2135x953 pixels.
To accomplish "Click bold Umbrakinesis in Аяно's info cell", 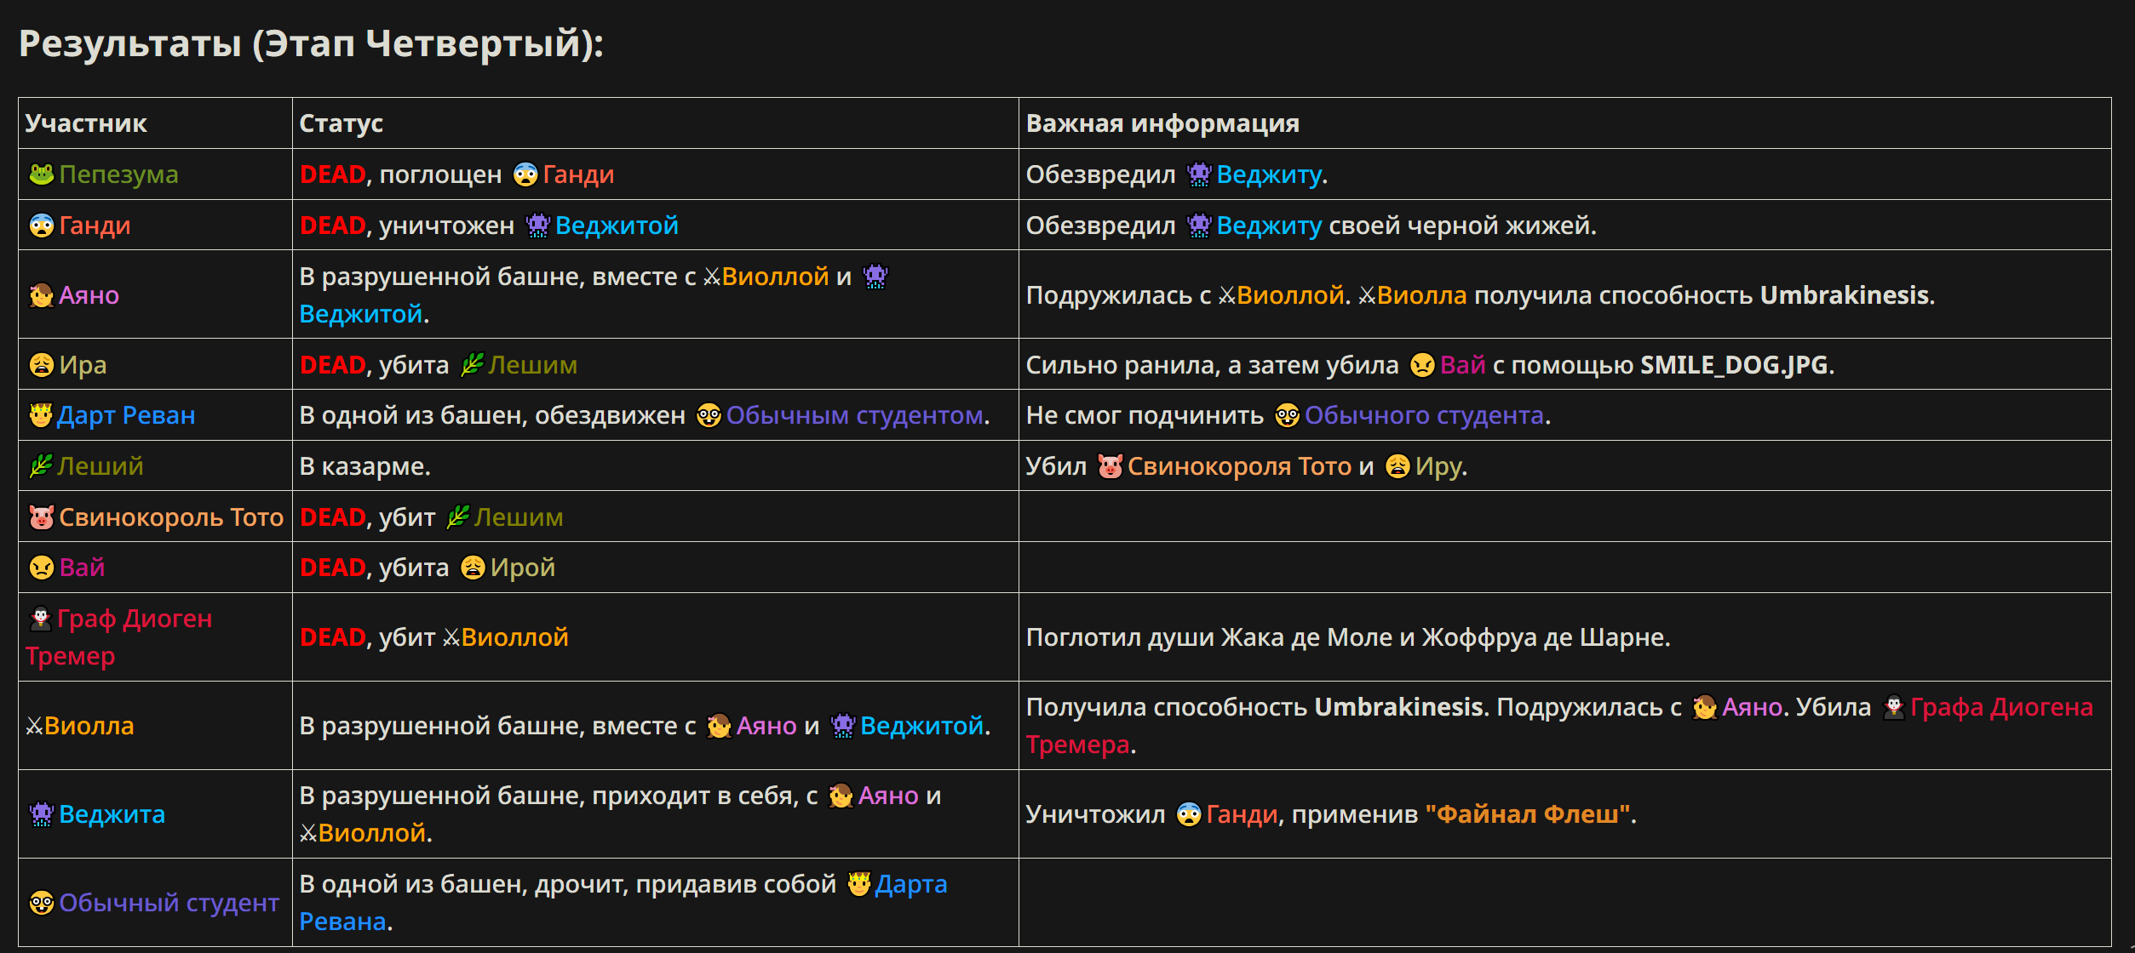I will click(1845, 295).
